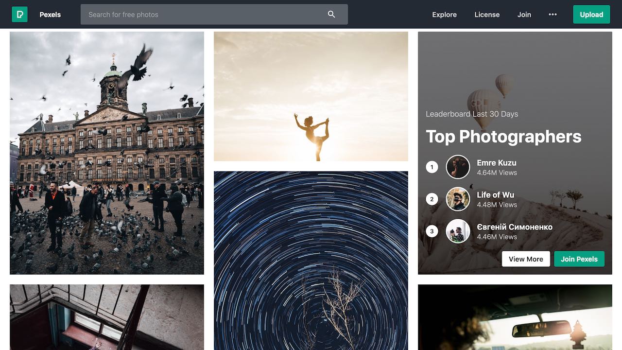
Task: Click the rank 1 number badge
Action: click(432, 167)
